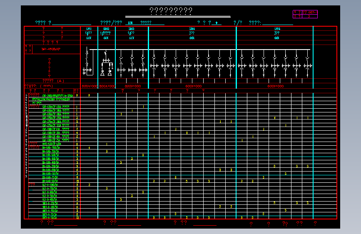The width and height of the screenshot is (361, 234).
Task: Click the 800X1000 dimension in the LM3 column
Action: coord(132,86)
